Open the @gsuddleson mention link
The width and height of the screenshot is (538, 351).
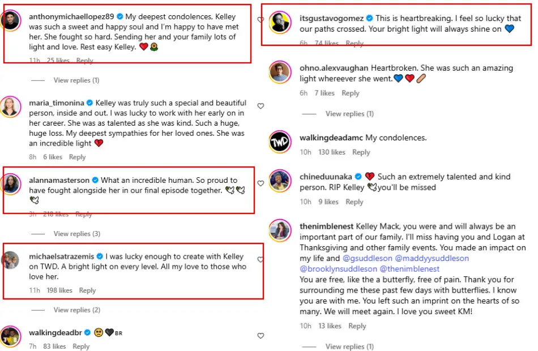click(x=368, y=259)
